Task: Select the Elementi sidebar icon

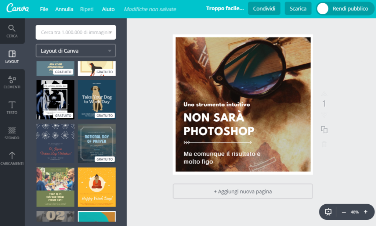Action: click(x=12, y=82)
